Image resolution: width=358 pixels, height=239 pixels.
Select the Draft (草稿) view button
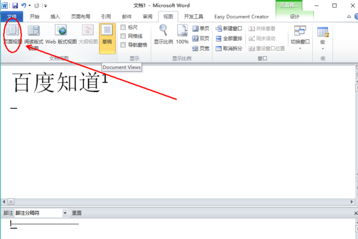(107, 38)
